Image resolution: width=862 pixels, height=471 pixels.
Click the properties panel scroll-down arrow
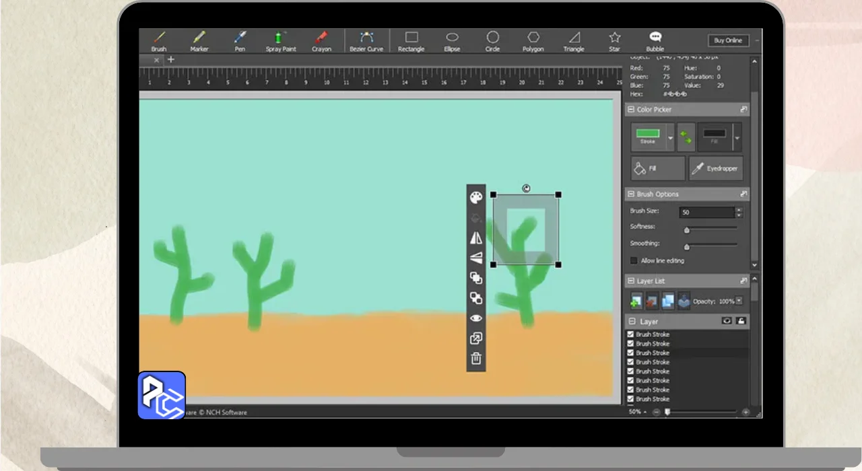pos(754,264)
